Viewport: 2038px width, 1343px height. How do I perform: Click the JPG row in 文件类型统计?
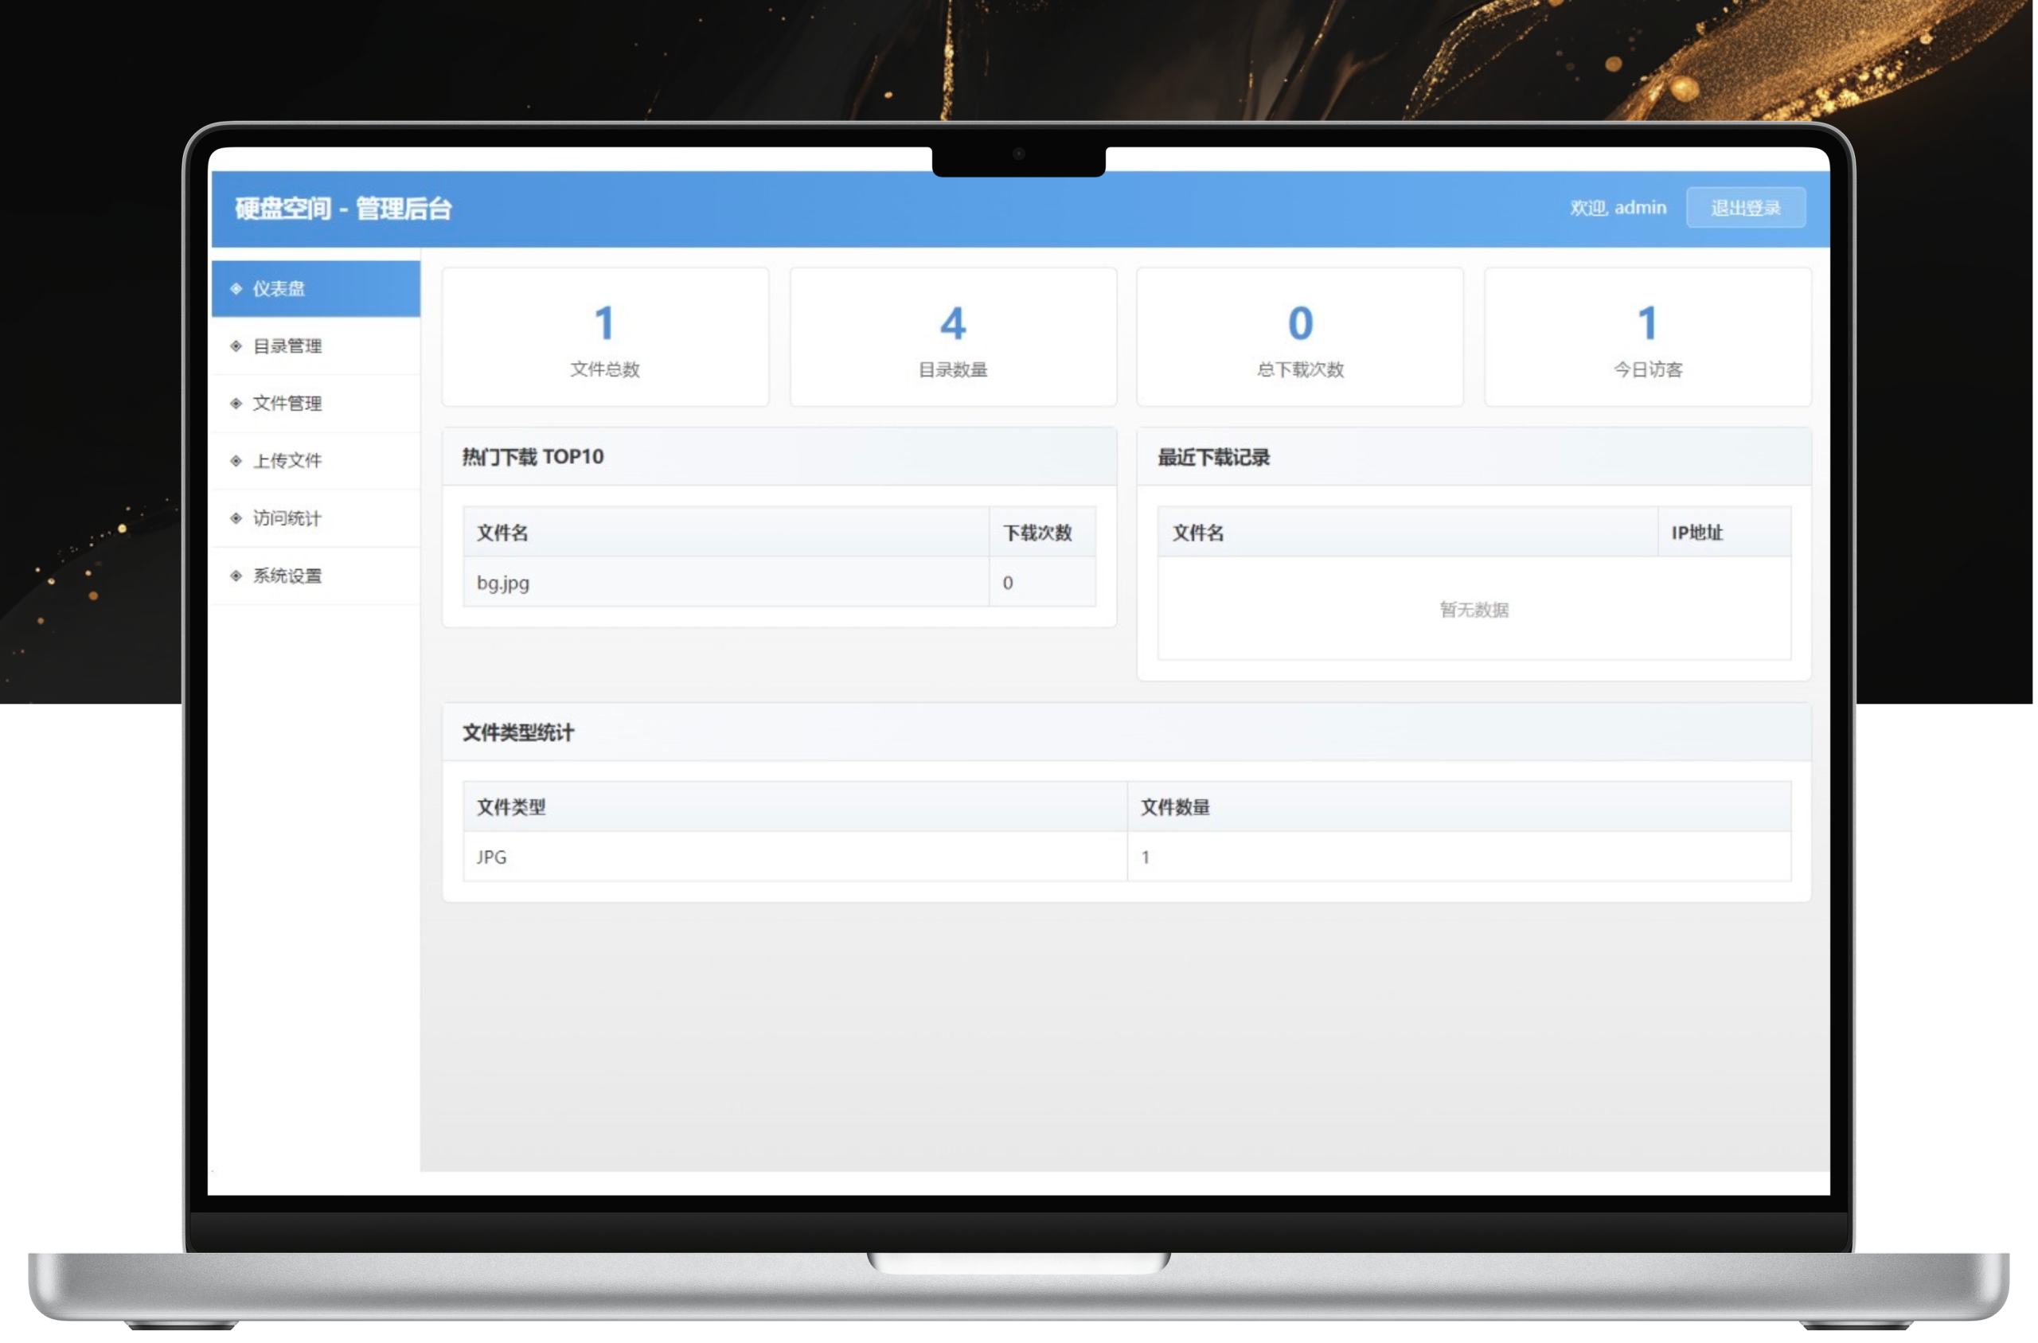(492, 857)
